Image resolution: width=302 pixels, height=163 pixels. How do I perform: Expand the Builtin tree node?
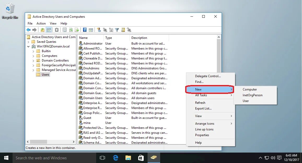(x=33, y=51)
